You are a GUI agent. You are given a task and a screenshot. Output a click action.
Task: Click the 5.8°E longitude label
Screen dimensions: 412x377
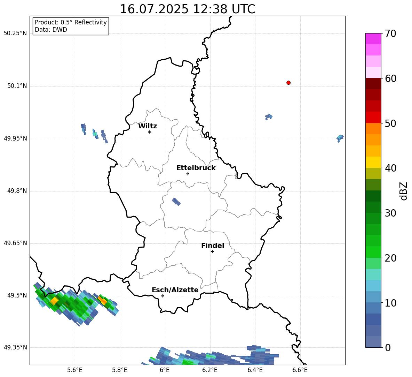point(120,370)
